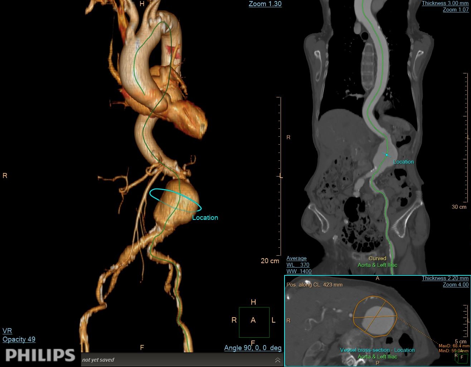Expand the 'not yet saved' bar with double chevron
The image size is (471, 367).
click(277, 360)
